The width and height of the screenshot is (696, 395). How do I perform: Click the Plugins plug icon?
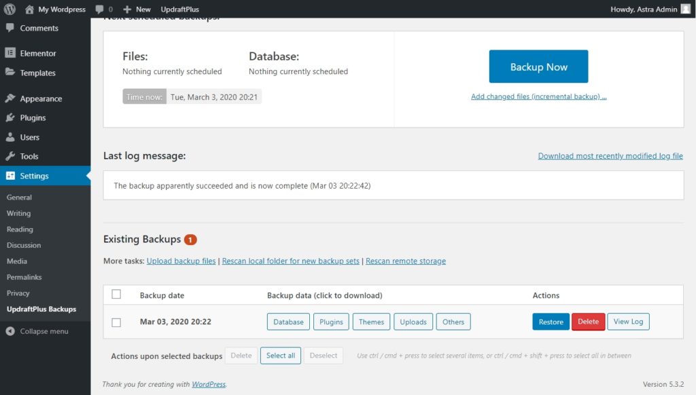click(10, 117)
